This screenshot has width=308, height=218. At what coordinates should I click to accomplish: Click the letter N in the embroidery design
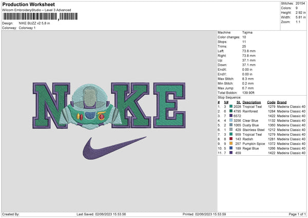coord(51,105)
